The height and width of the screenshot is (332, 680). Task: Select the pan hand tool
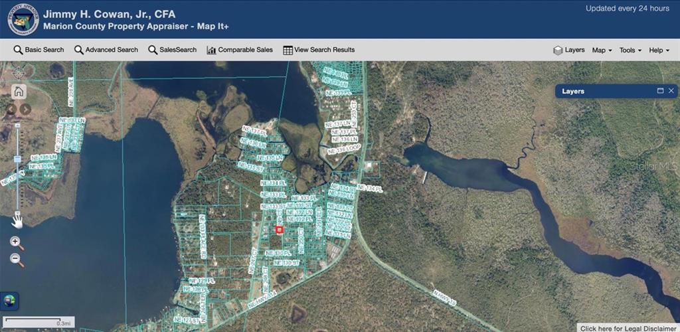point(17,221)
